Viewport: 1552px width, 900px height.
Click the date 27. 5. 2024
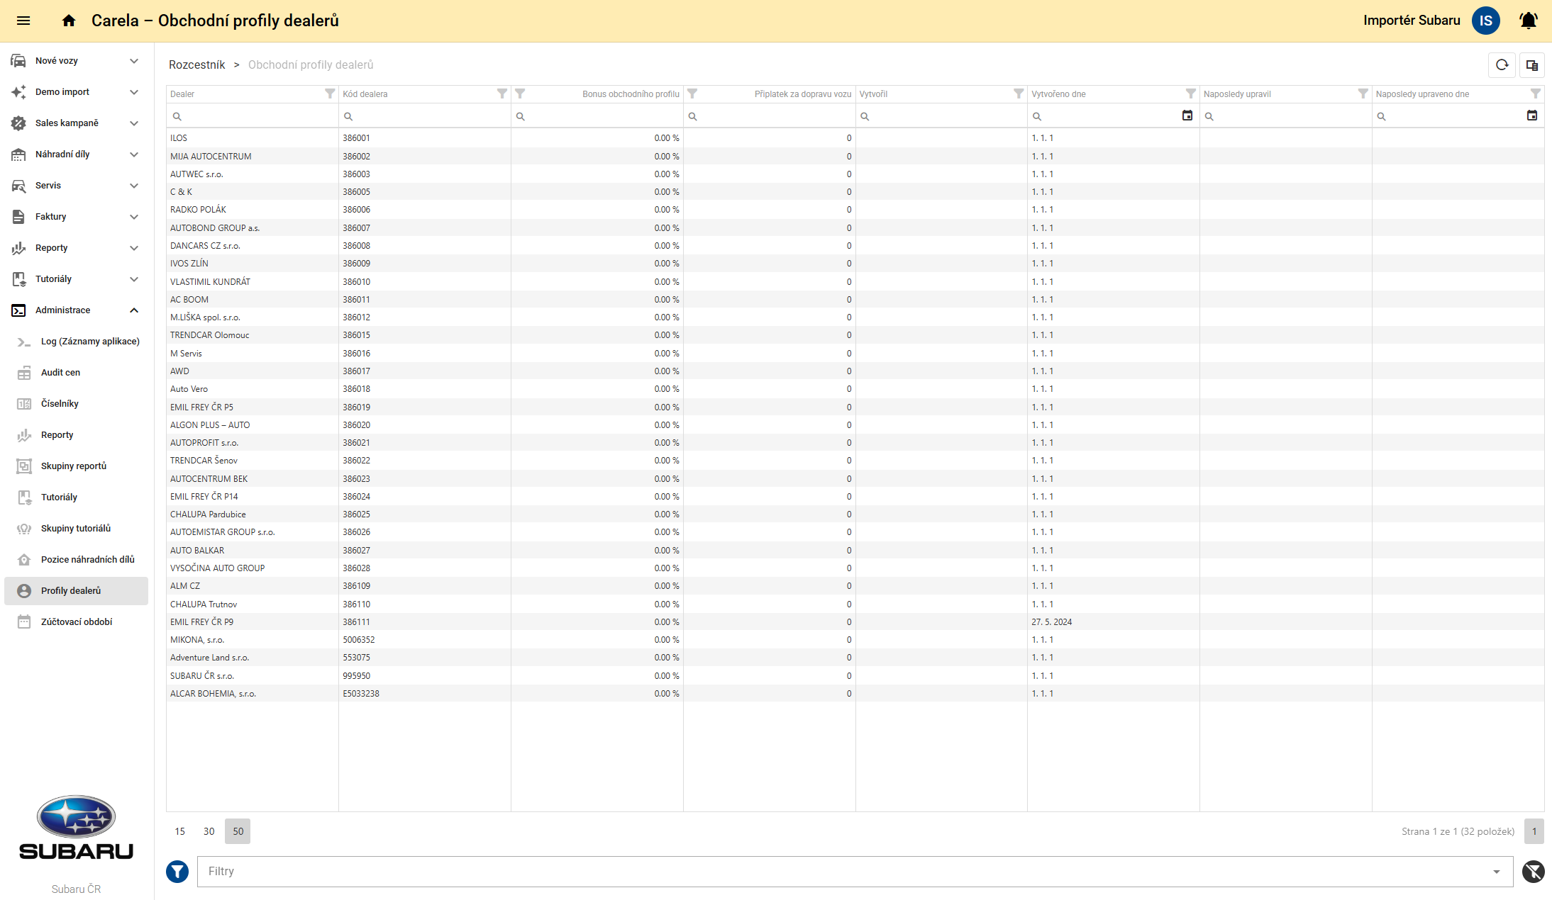tap(1052, 622)
